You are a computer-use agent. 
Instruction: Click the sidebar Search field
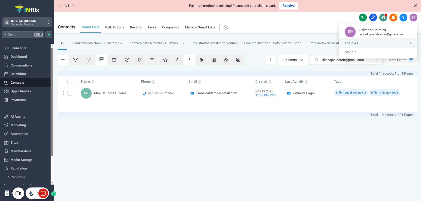click(x=23, y=34)
